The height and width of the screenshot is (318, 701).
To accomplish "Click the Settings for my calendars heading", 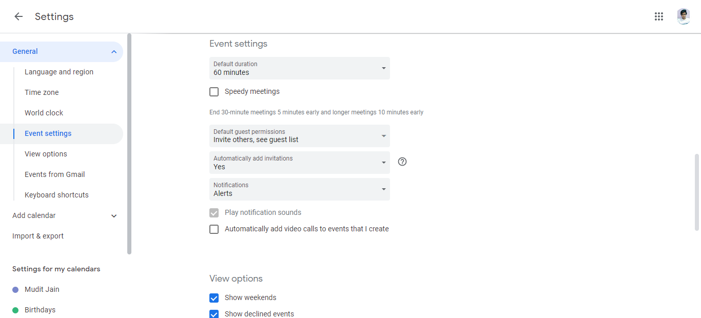I will pos(56,269).
